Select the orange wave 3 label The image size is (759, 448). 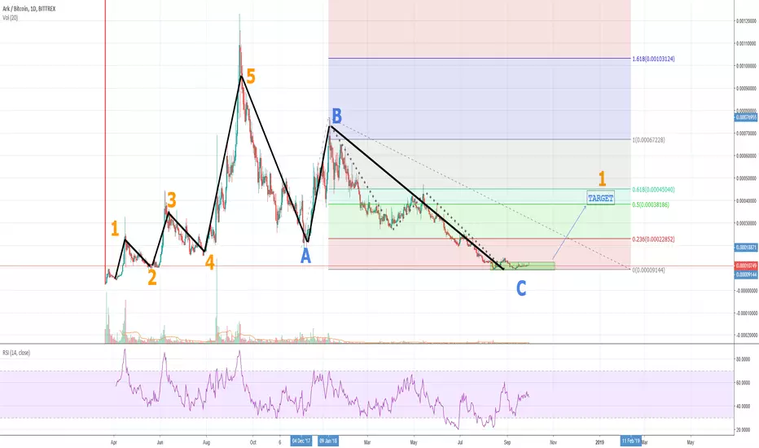tap(171, 200)
